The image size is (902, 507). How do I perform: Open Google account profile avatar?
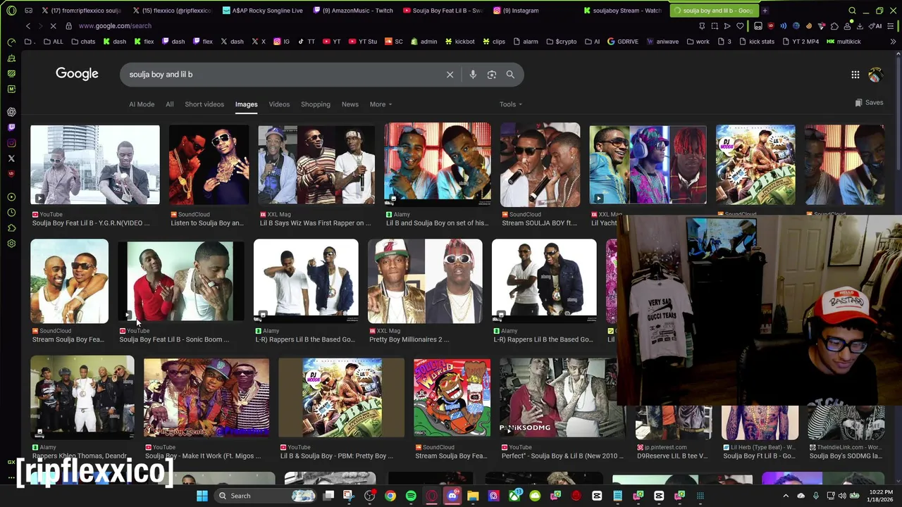tap(876, 75)
